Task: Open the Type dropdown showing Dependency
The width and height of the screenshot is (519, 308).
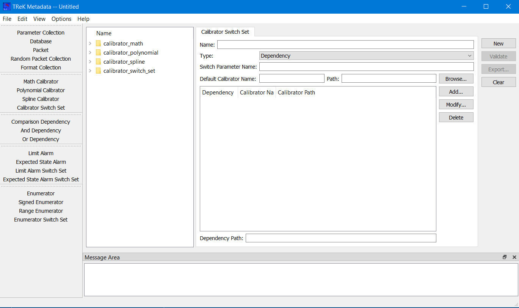Action: (366, 56)
